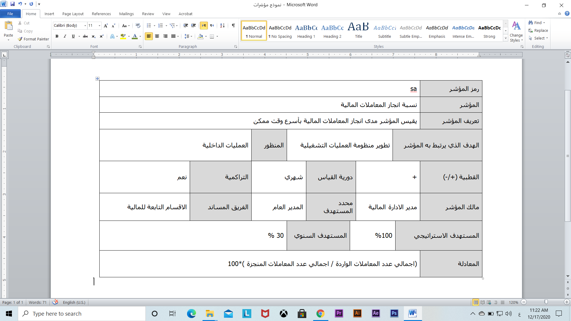Select the Italic formatting icon
The image size is (571, 321).
tap(64, 36)
